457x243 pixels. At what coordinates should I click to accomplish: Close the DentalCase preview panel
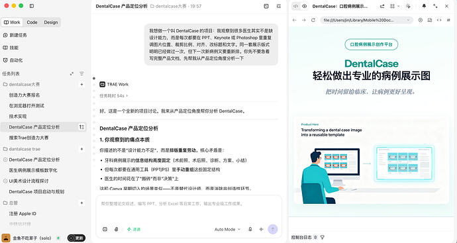pyautogui.click(x=446, y=6)
